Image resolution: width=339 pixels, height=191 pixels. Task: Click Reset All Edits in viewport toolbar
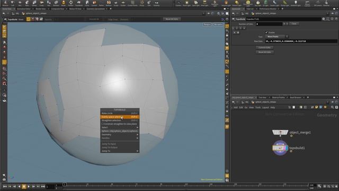click(x=172, y=19)
